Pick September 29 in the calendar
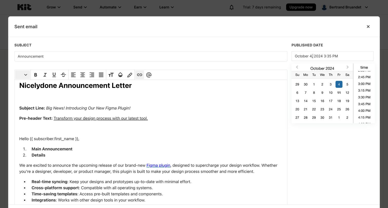 click(x=297, y=84)
